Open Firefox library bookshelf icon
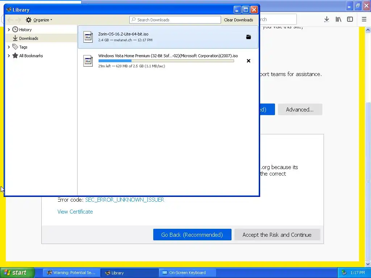 click(338, 20)
